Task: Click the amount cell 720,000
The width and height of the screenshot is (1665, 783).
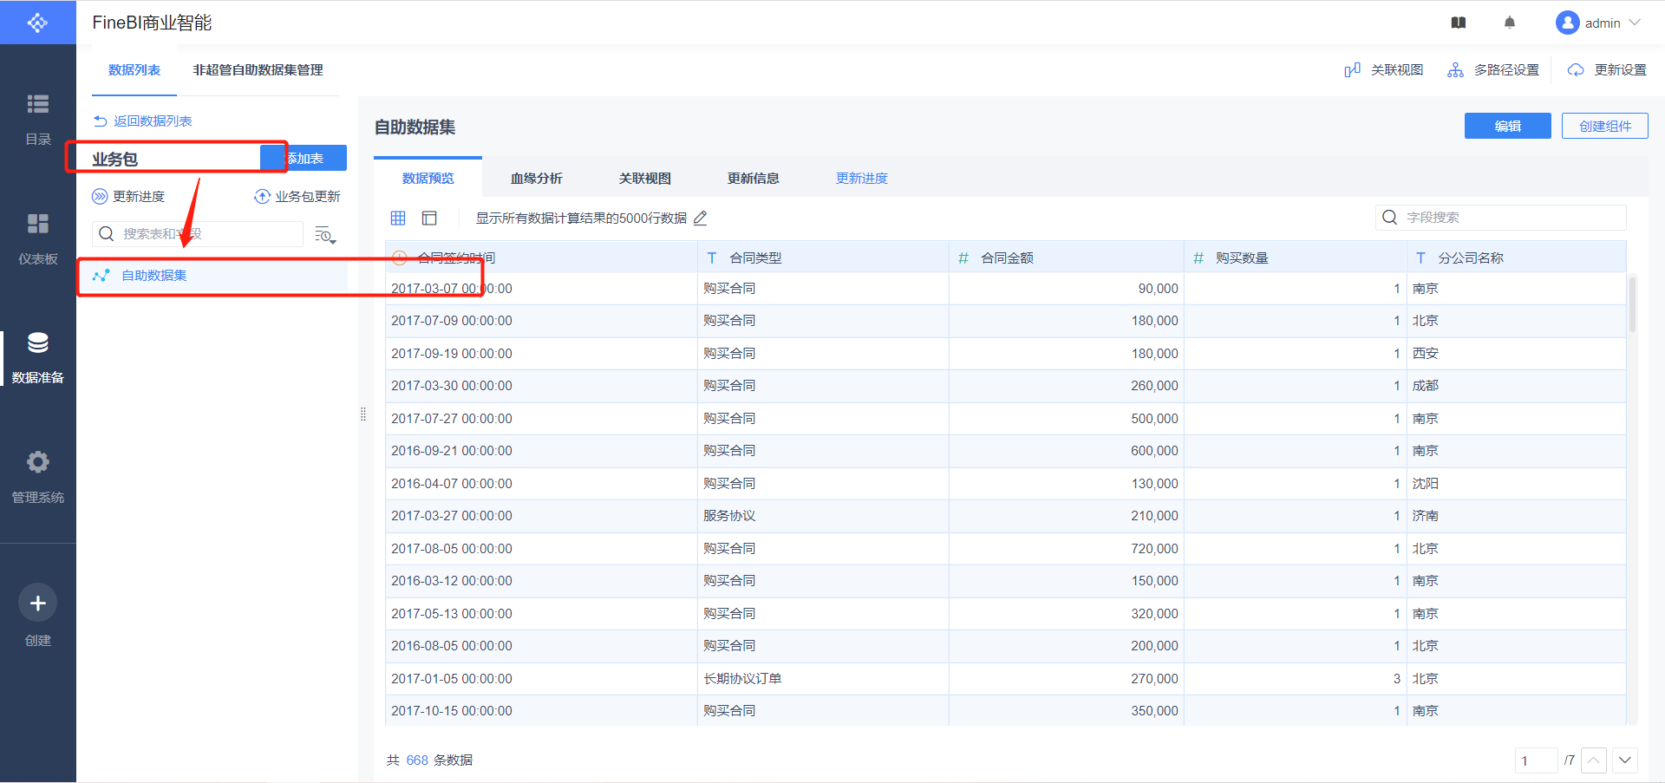Action: (1067, 549)
